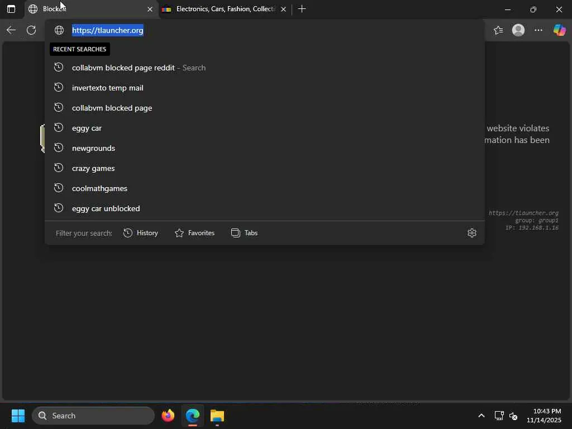
Task: Click the history icon beside 'coolmathgames'
Action: point(59,188)
